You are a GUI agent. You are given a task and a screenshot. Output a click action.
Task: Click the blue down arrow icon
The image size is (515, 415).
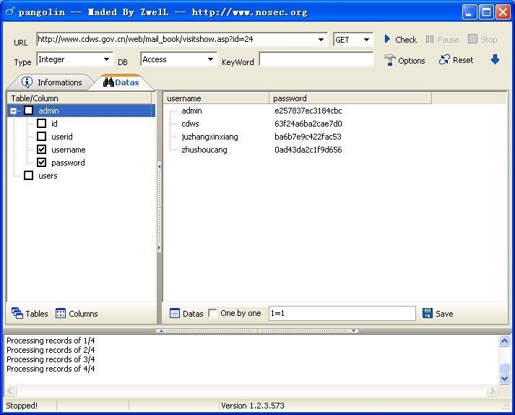(495, 59)
